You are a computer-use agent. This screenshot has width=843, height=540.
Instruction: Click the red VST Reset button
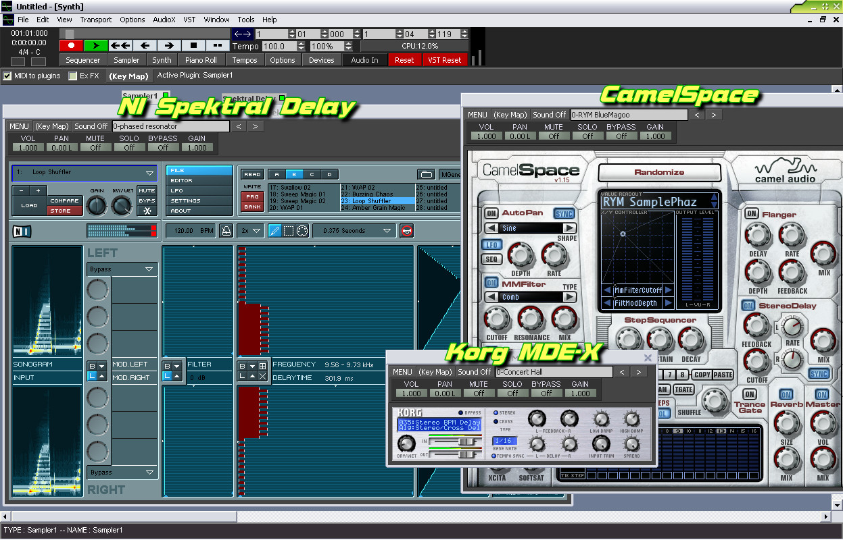pos(445,60)
